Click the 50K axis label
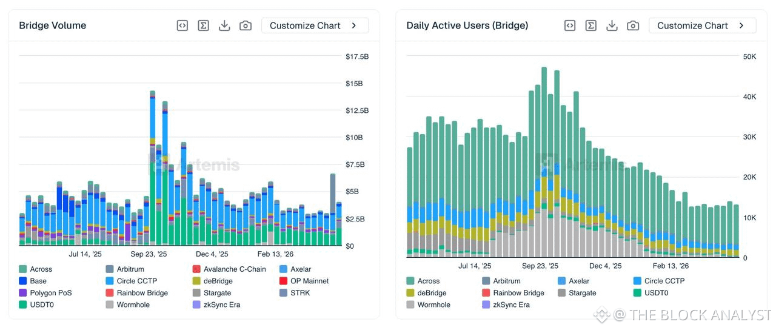Viewport: 776px width, 330px height. point(749,56)
